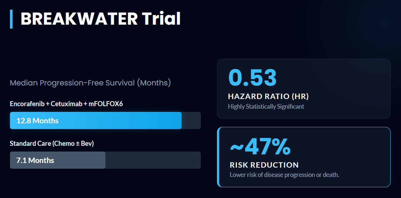Click the BREAKWATER Trial title
The image size is (401, 198).
[x=100, y=19]
